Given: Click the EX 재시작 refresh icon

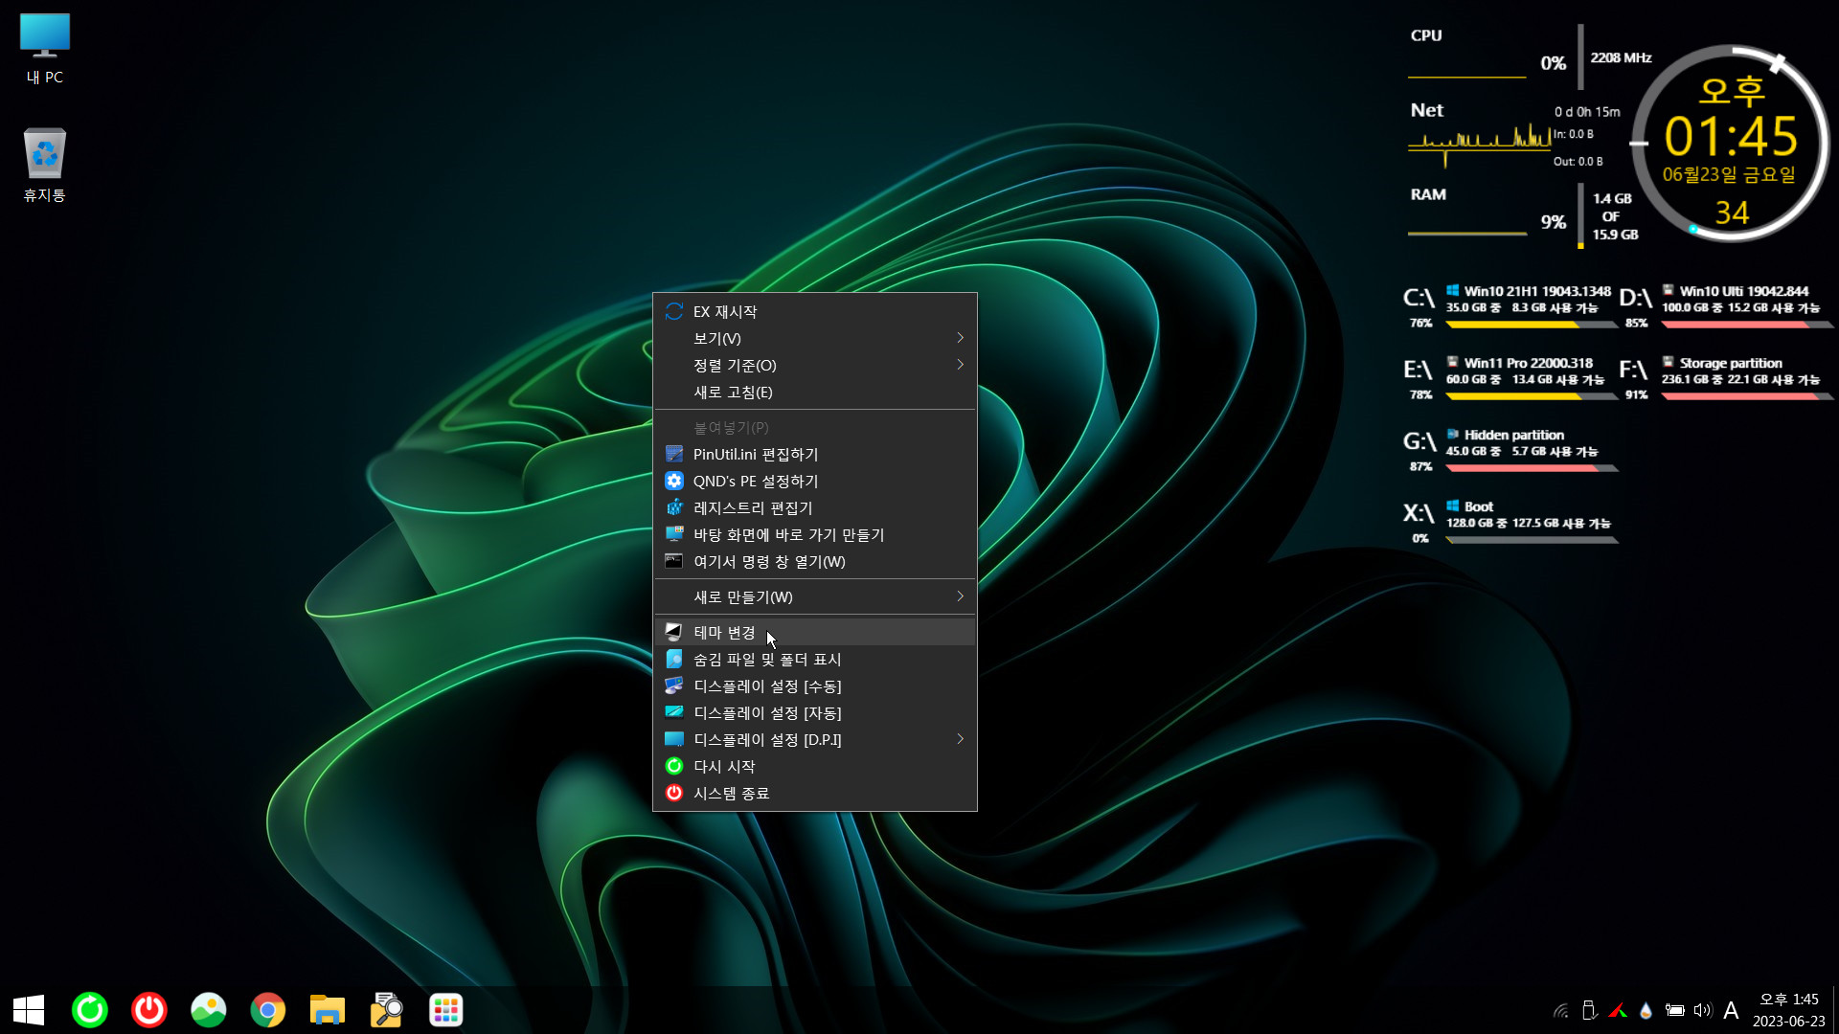Looking at the screenshot, I should click(x=674, y=311).
